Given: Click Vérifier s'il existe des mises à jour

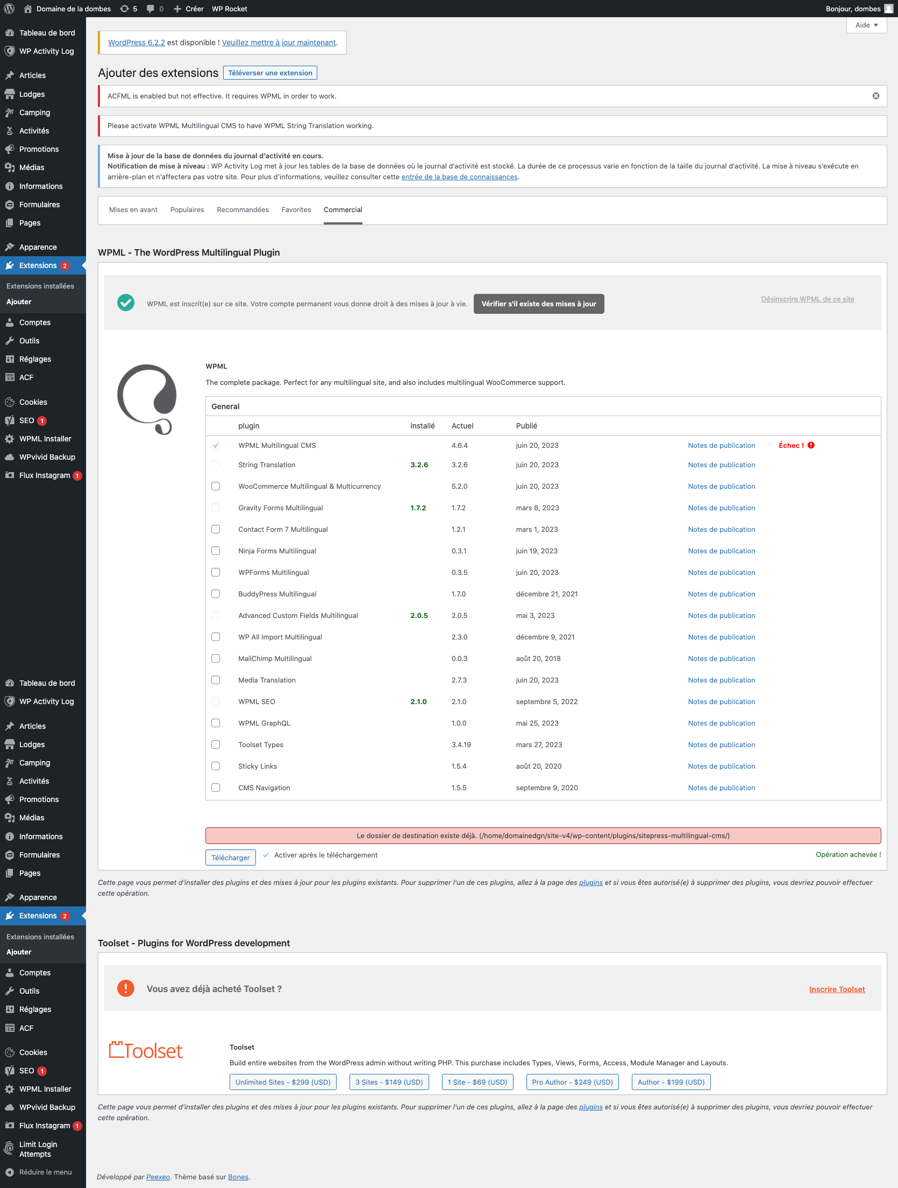Looking at the screenshot, I should tap(539, 304).
